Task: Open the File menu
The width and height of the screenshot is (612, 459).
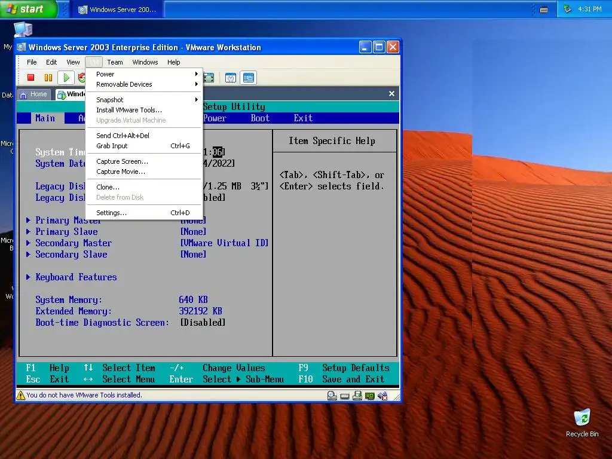Action: (32, 62)
